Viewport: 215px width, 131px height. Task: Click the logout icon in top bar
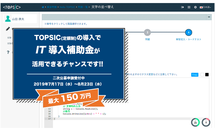coord(182,7)
